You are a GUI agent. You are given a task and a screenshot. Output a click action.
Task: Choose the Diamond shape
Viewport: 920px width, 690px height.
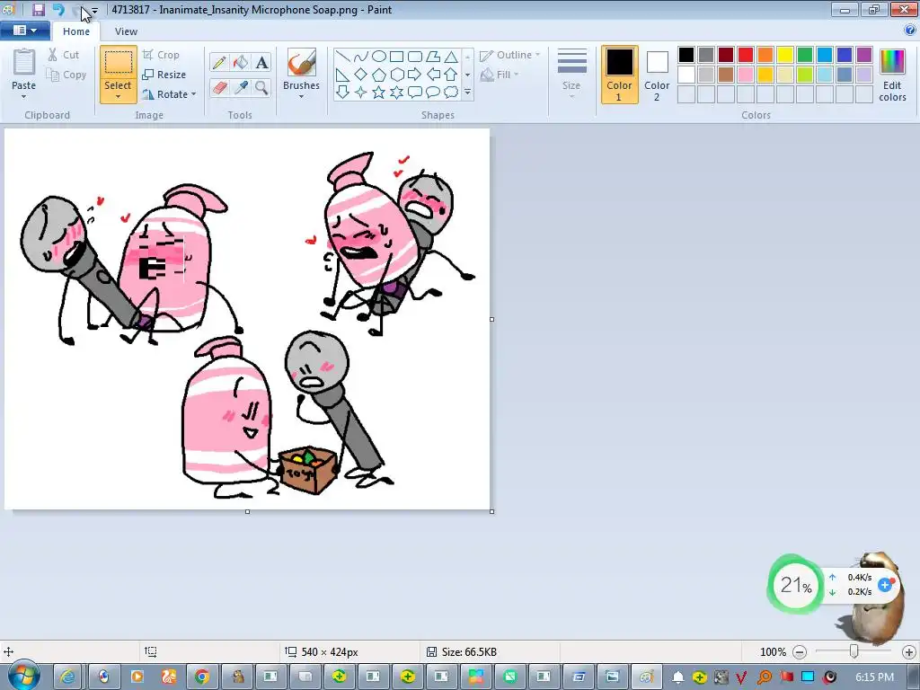[361, 75]
